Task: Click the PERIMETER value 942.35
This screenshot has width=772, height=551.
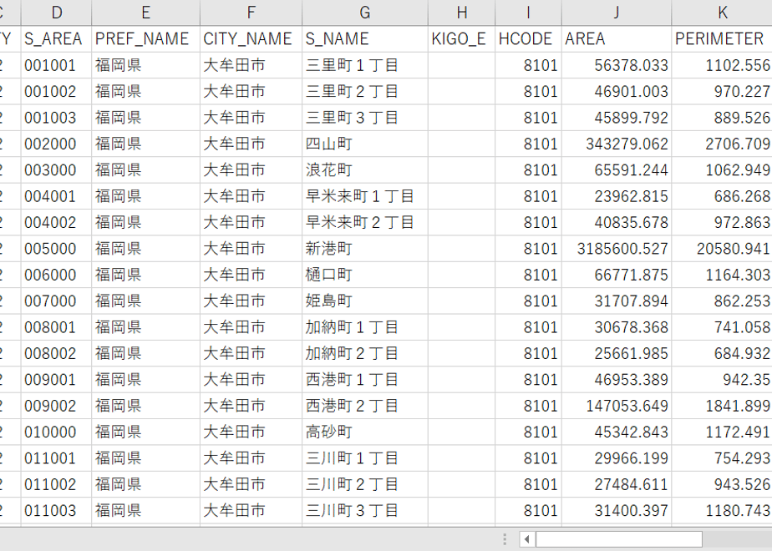Action: tap(722, 379)
